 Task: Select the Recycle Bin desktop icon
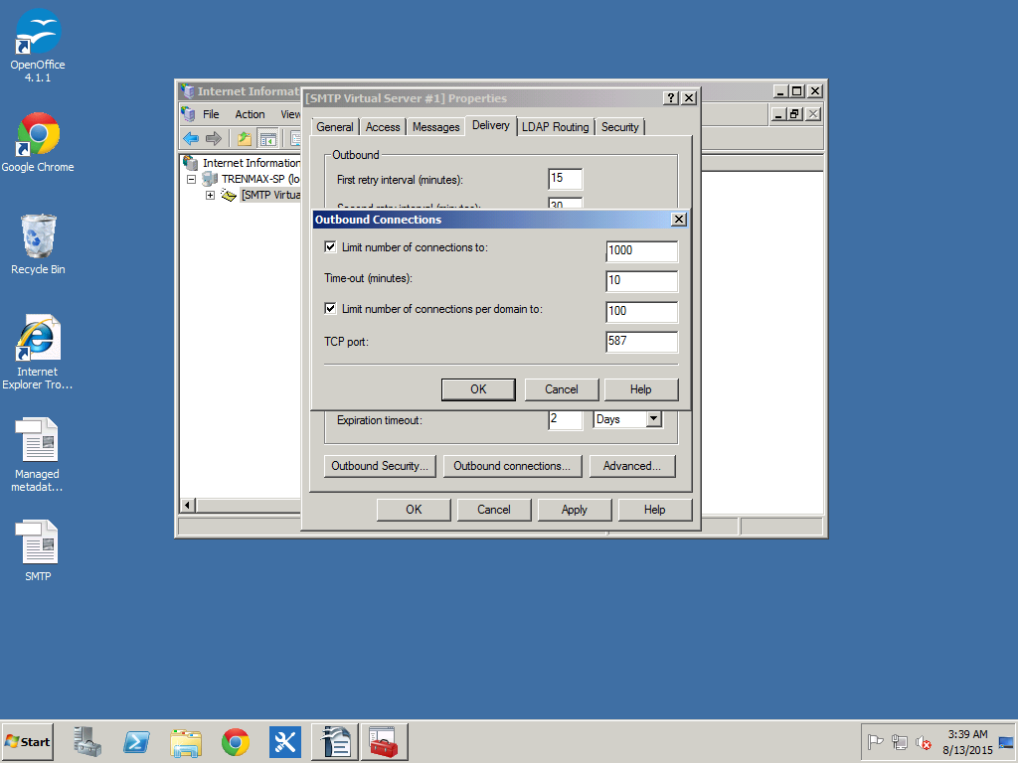coord(38,244)
